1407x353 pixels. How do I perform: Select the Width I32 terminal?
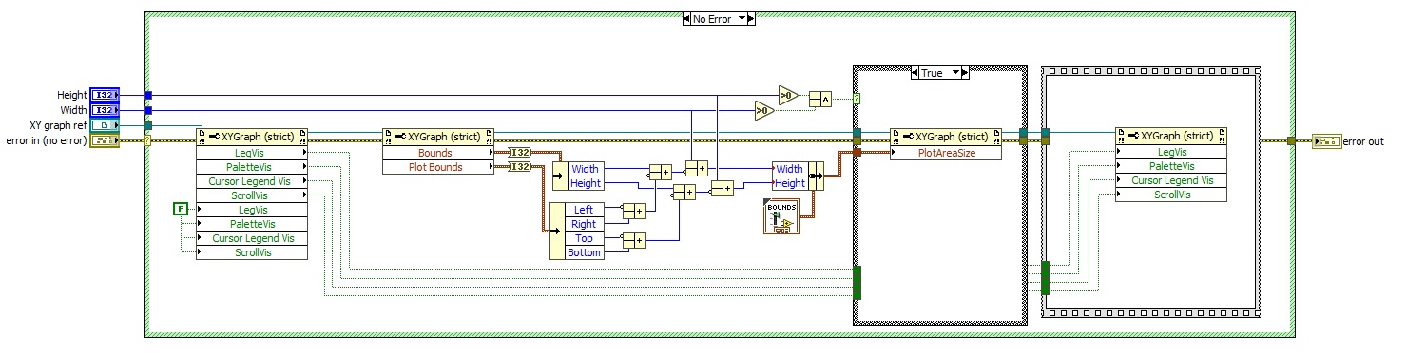tap(104, 110)
